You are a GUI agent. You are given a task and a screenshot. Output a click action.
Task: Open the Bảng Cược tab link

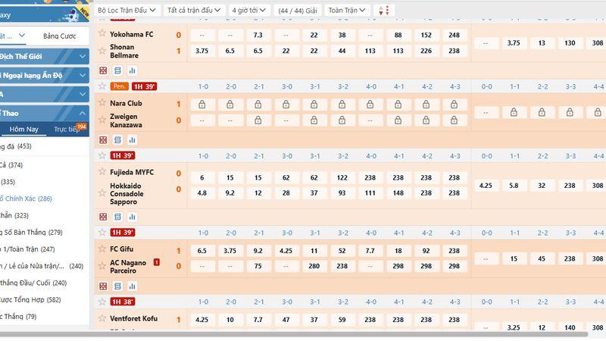[x=61, y=36]
